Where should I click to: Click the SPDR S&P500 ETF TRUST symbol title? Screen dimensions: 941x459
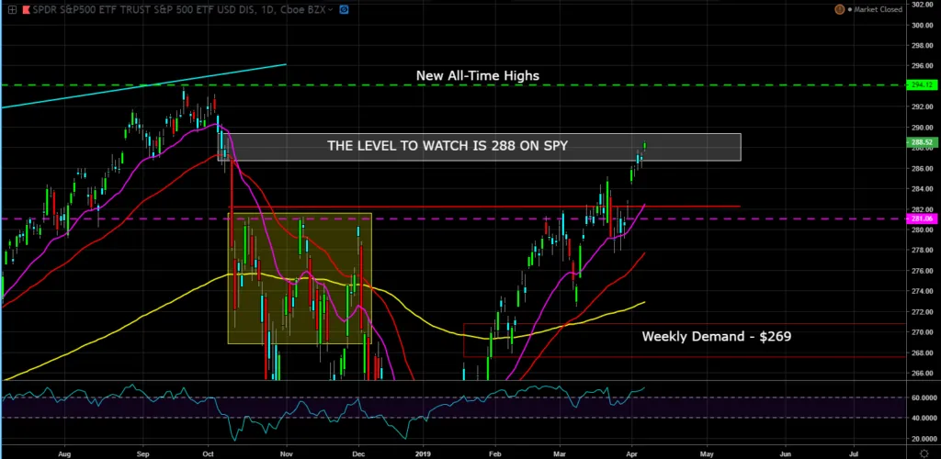pos(110,9)
